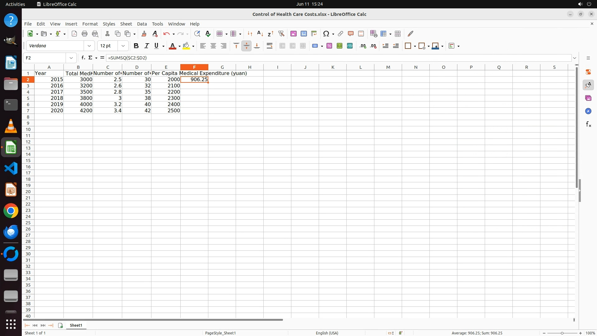This screenshot has width=597, height=336.
Task: Toggle Italic formatting
Action: [146, 46]
